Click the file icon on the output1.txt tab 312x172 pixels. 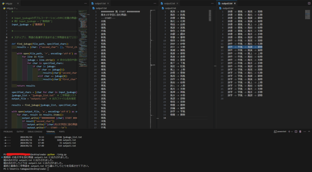tap(92, 4)
